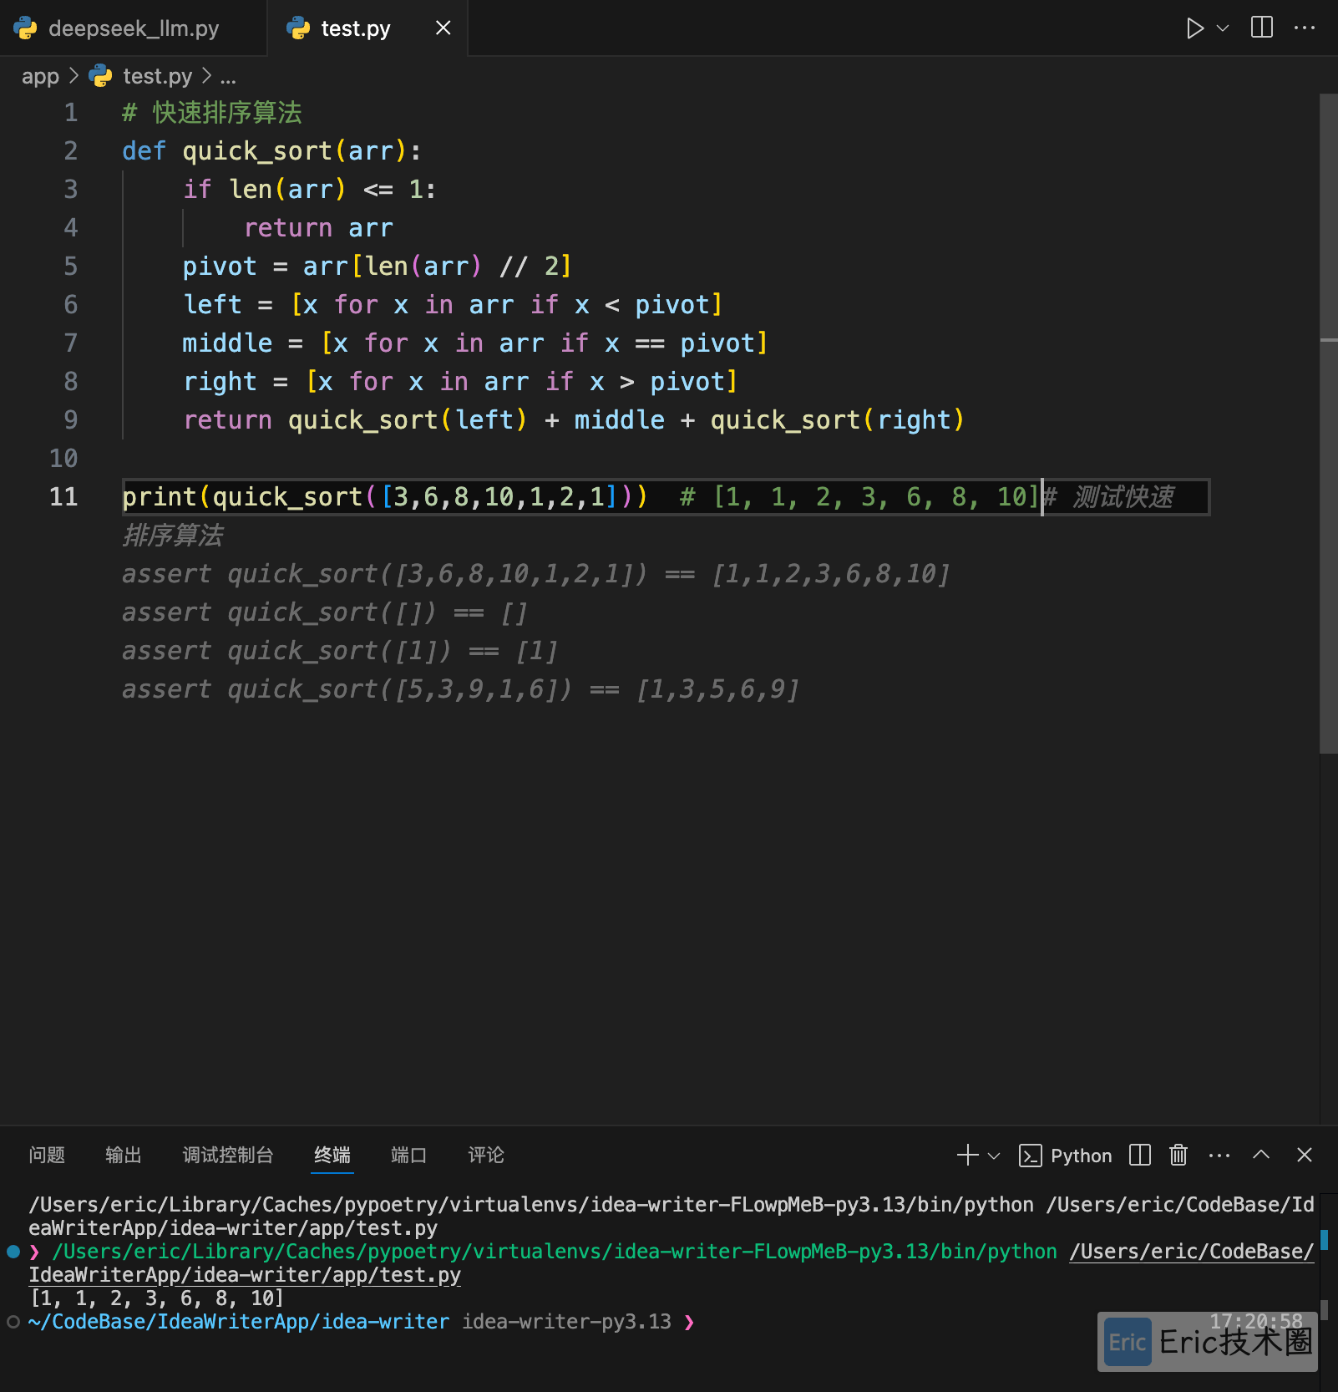Split the terminal pane
Viewport: 1338px width, 1392px height.
tap(1140, 1155)
